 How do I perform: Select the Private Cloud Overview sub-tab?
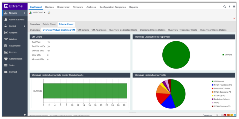point(35,30)
